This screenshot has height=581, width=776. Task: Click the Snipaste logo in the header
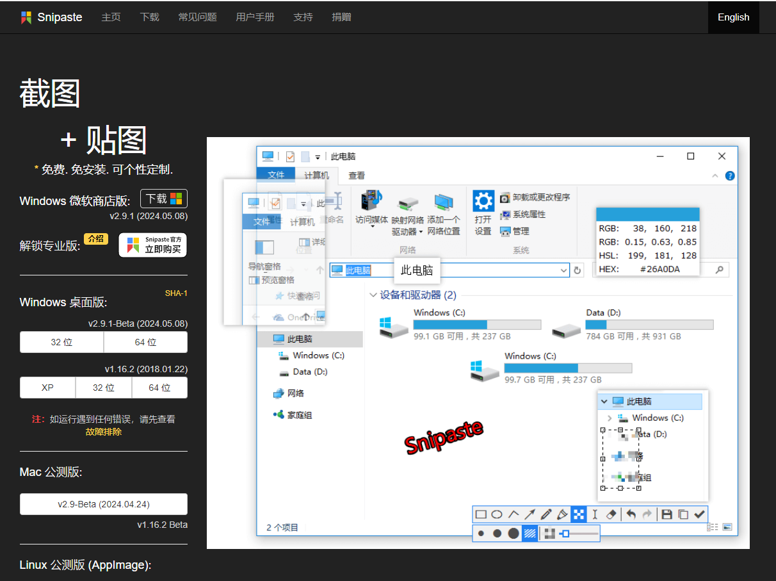(51, 17)
